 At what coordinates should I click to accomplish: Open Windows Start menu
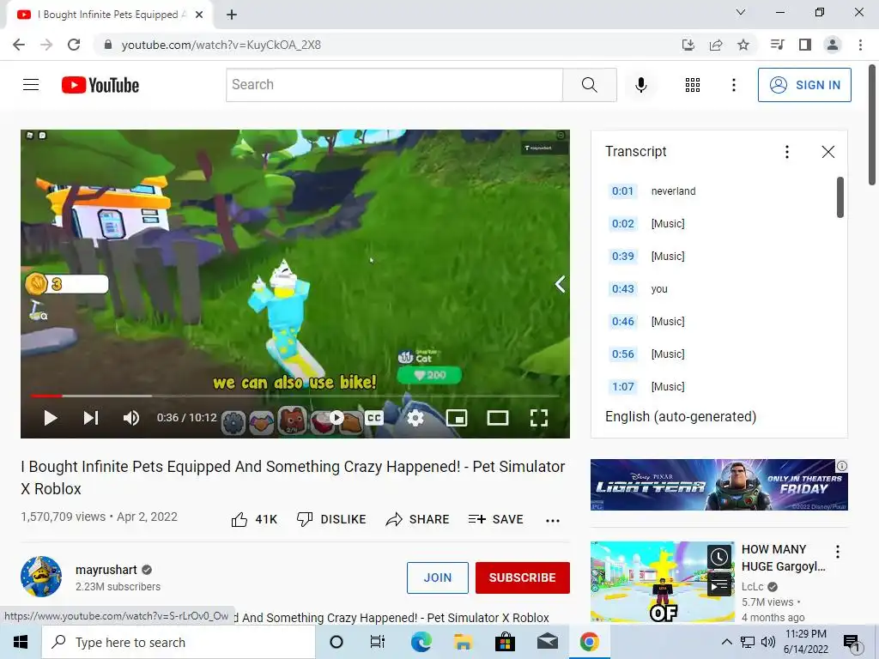pos(21,642)
